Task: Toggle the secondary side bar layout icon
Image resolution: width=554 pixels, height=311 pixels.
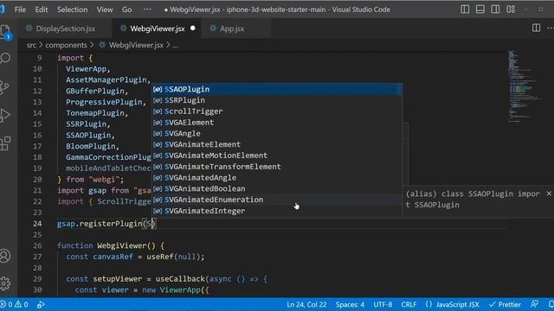Action: (x=495, y=10)
